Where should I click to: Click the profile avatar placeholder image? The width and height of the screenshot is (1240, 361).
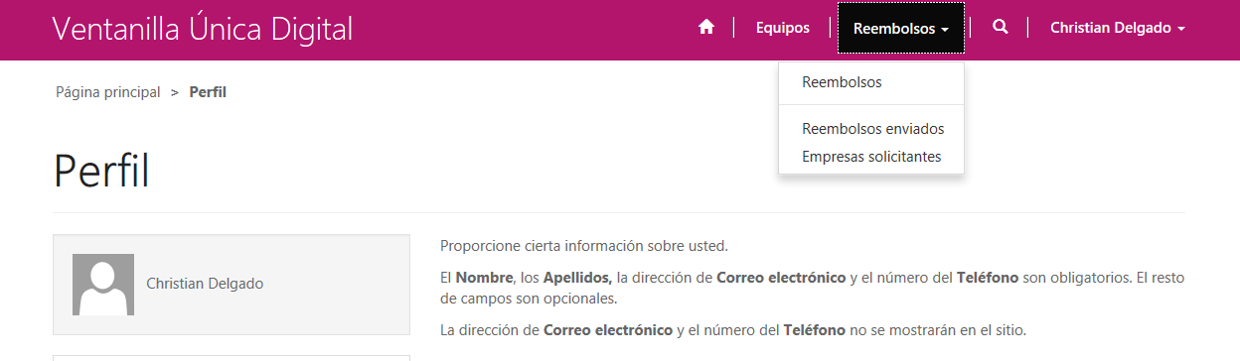point(103,285)
